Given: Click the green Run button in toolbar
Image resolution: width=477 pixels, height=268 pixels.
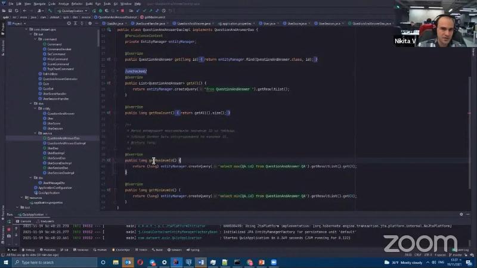Looking at the screenshot, I should coord(95,11).
